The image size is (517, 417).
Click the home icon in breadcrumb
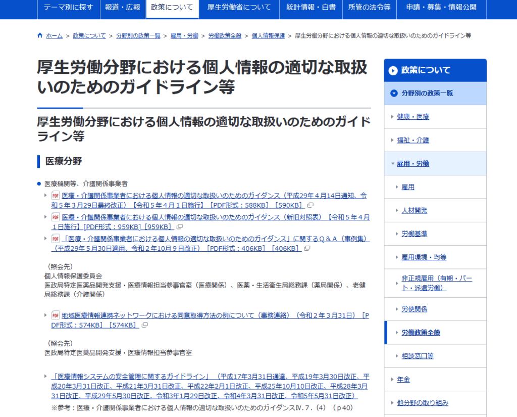coord(40,36)
